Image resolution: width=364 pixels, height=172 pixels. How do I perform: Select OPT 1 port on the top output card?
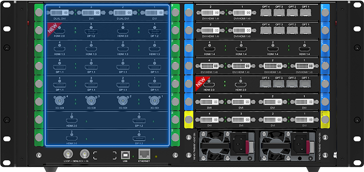tap(305, 12)
